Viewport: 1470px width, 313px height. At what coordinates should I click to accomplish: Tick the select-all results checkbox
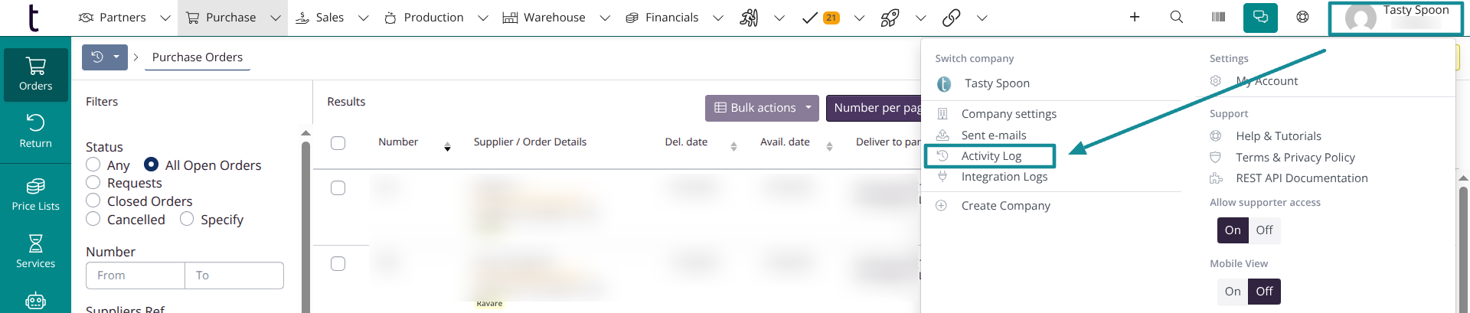coord(338,143)
